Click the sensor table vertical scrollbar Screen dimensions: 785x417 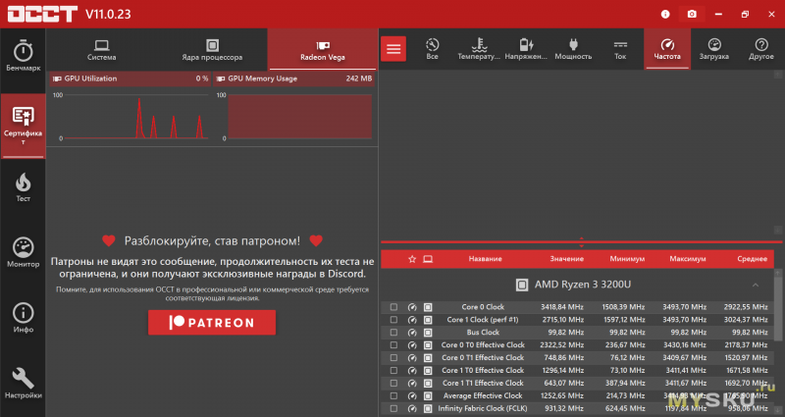point(778,310)
